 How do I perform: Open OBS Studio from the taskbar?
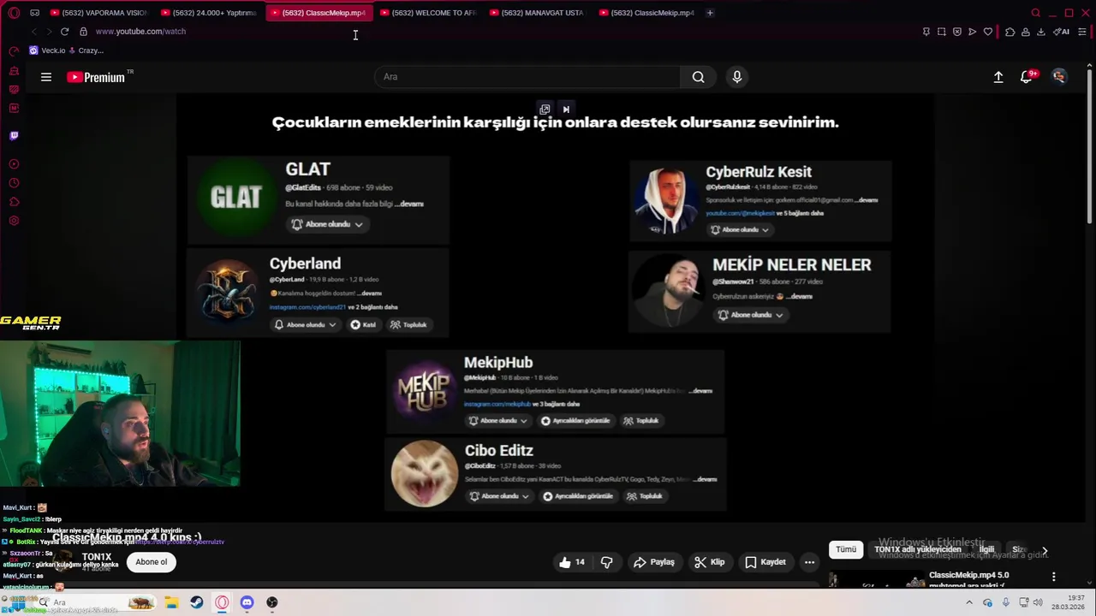[272, 602]
